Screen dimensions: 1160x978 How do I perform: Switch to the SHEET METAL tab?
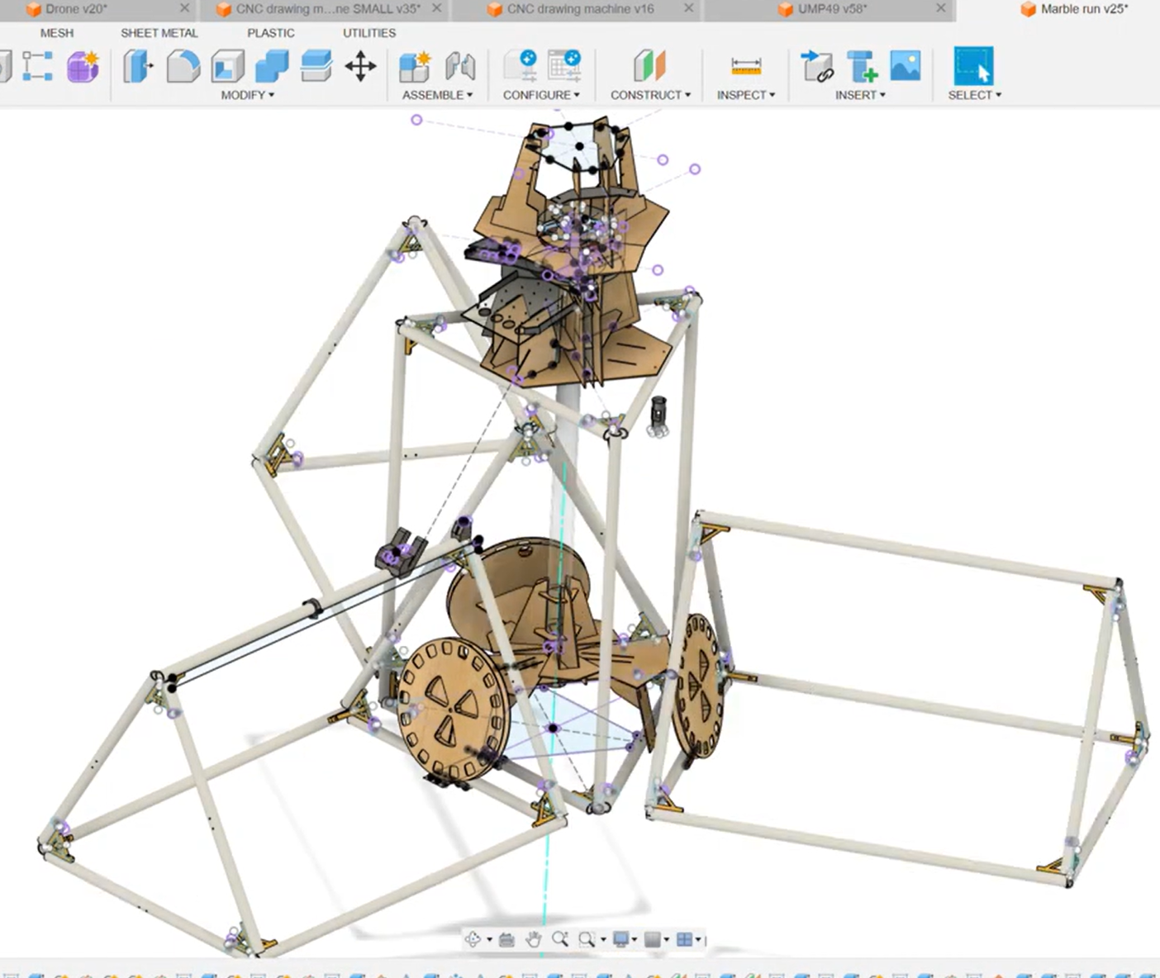click(x=159, y=33)
